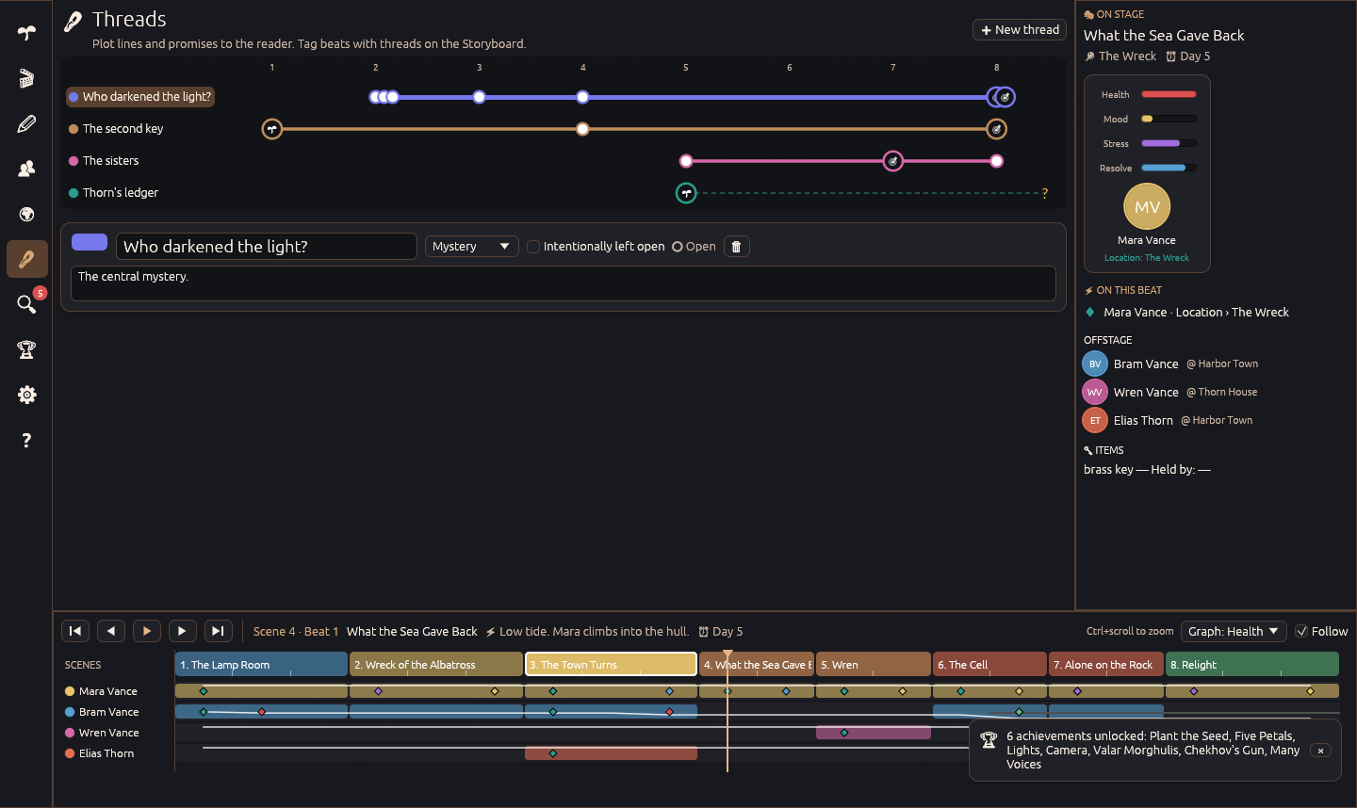Select scene 7. Alone on the Rock

coord(1106,664)
